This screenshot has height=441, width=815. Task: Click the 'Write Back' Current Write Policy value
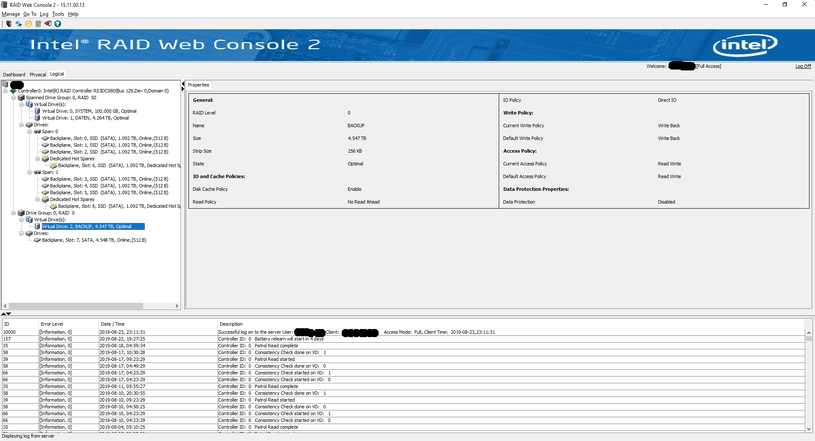click(x=669, y=126)
